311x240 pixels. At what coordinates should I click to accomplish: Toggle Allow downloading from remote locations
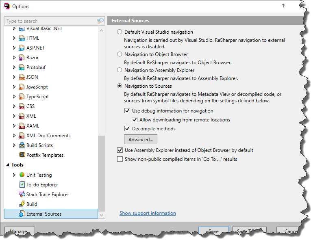[x=135, y=119]
